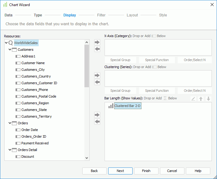Click the field icon beside Address1
Image resolution: width=217 pixels, height=179 pixels.
pos(18,56)
